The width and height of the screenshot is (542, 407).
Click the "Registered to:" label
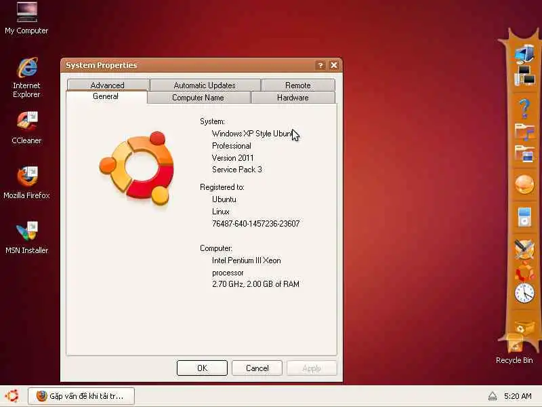coord(222,187)
